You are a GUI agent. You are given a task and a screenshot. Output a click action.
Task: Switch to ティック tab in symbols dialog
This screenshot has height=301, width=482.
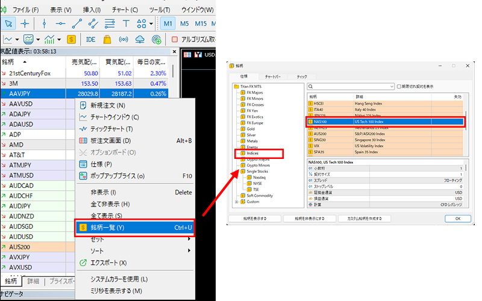[302, 76]
